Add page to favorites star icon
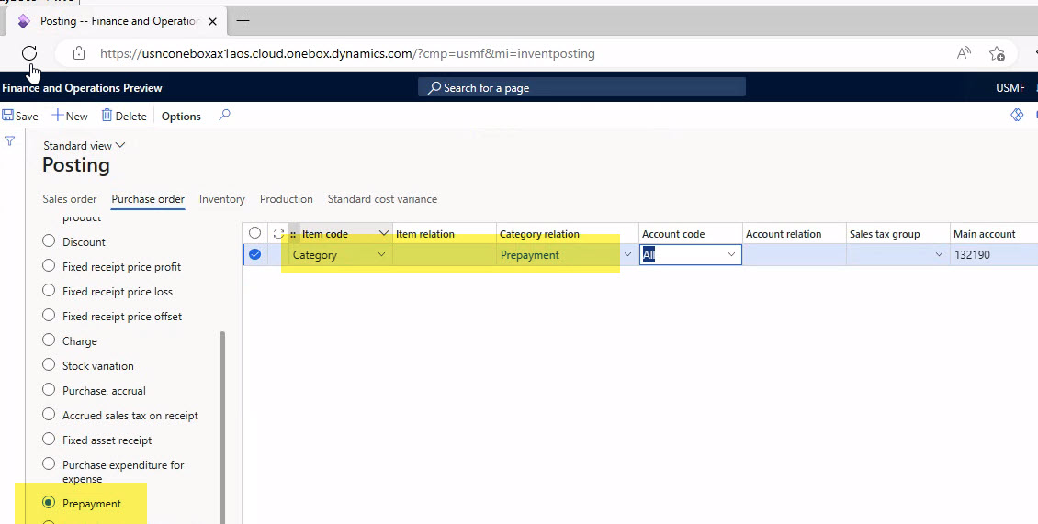The height and width of the screenshot is (524, 1038). point(997,53)
